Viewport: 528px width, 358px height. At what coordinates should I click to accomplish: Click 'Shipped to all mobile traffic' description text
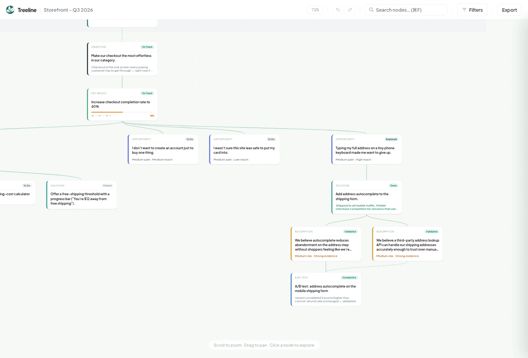pyautogui.click(x=367, y=207)
